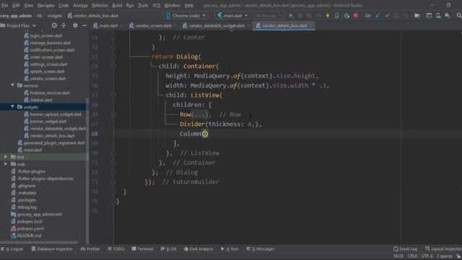462x260 pixels.
Task: Open the Chrome (web) device dropdown
Action: tap(186, 16)
